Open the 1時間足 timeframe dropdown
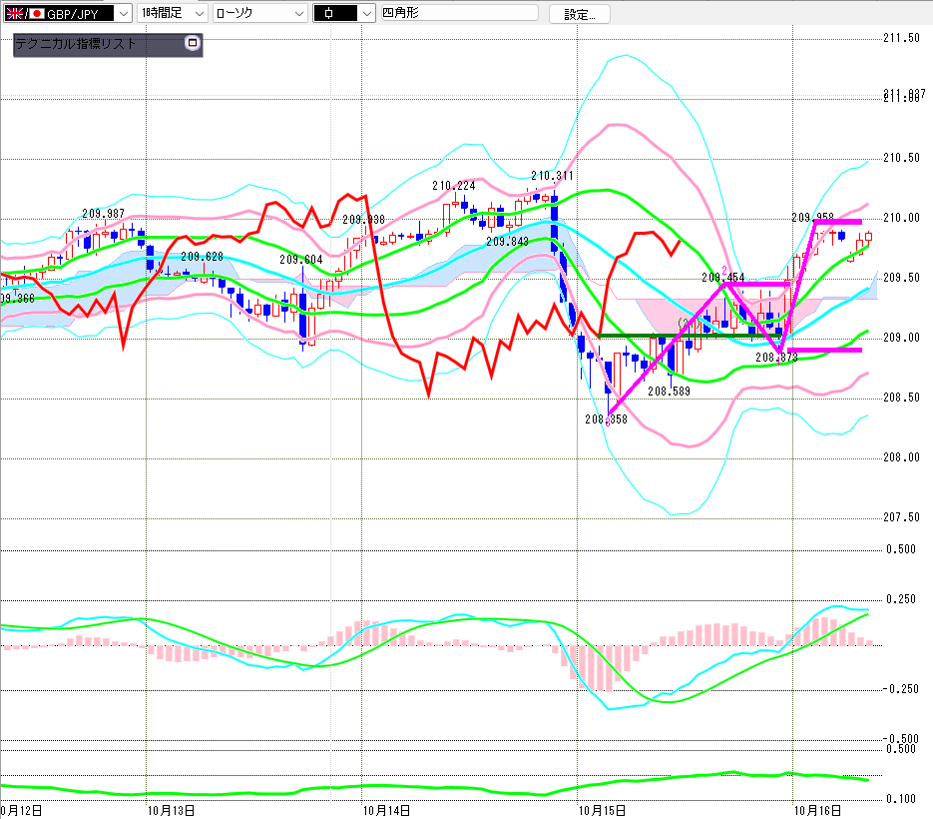The height and width of the screenshot is (819, 933). (x=173, y=13)
